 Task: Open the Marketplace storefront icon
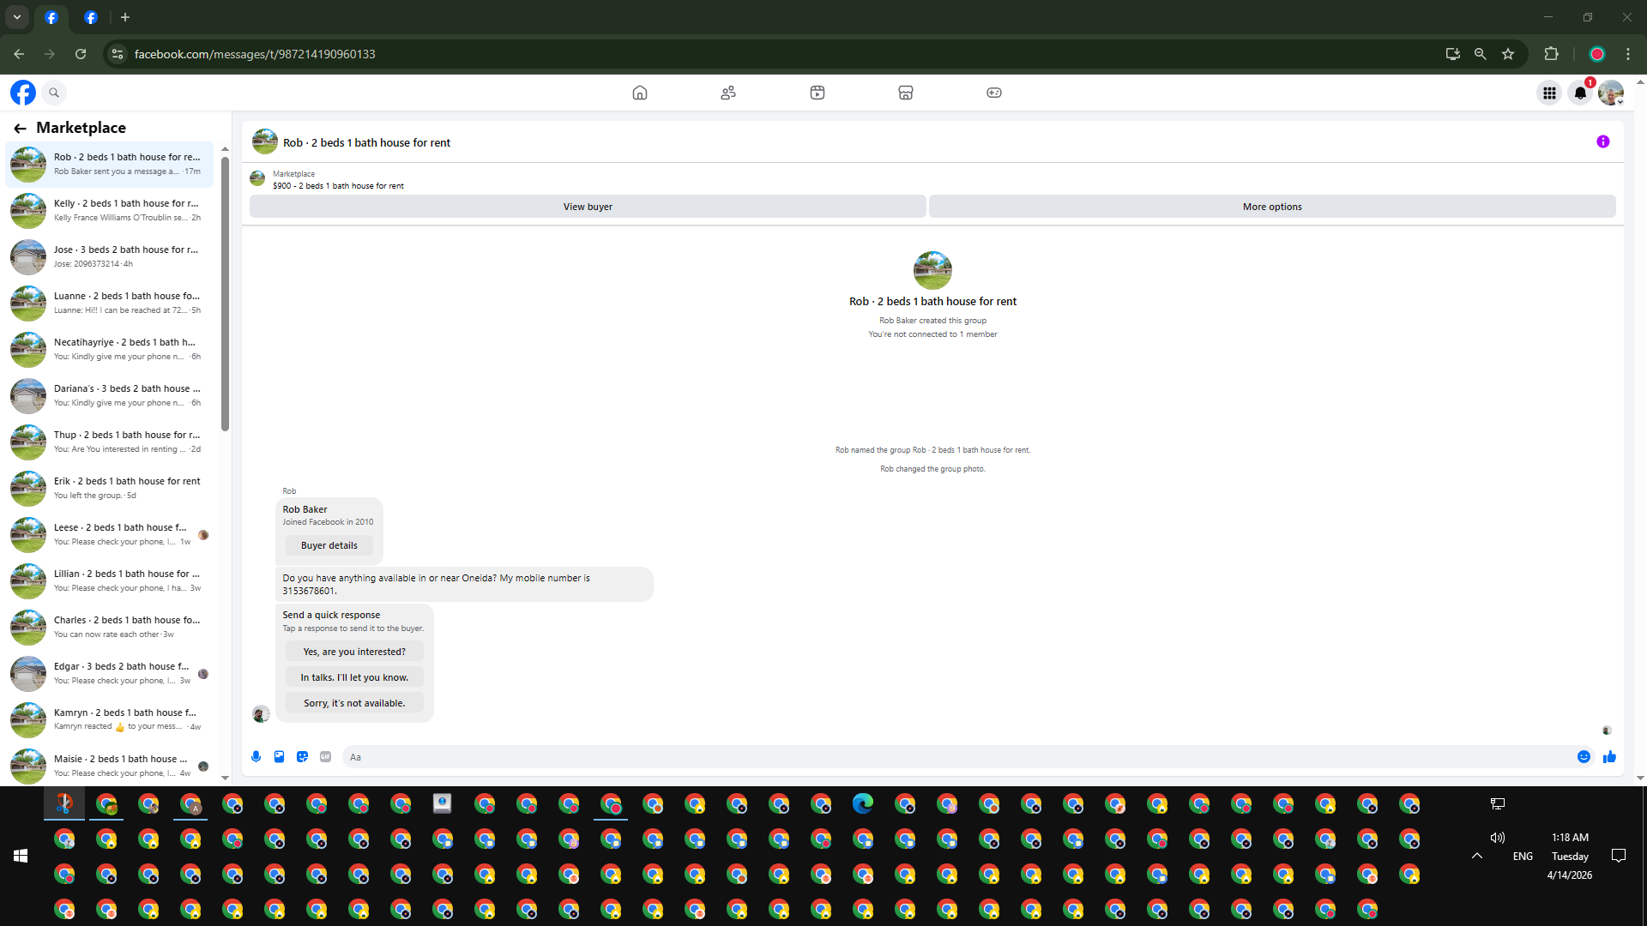905,93
